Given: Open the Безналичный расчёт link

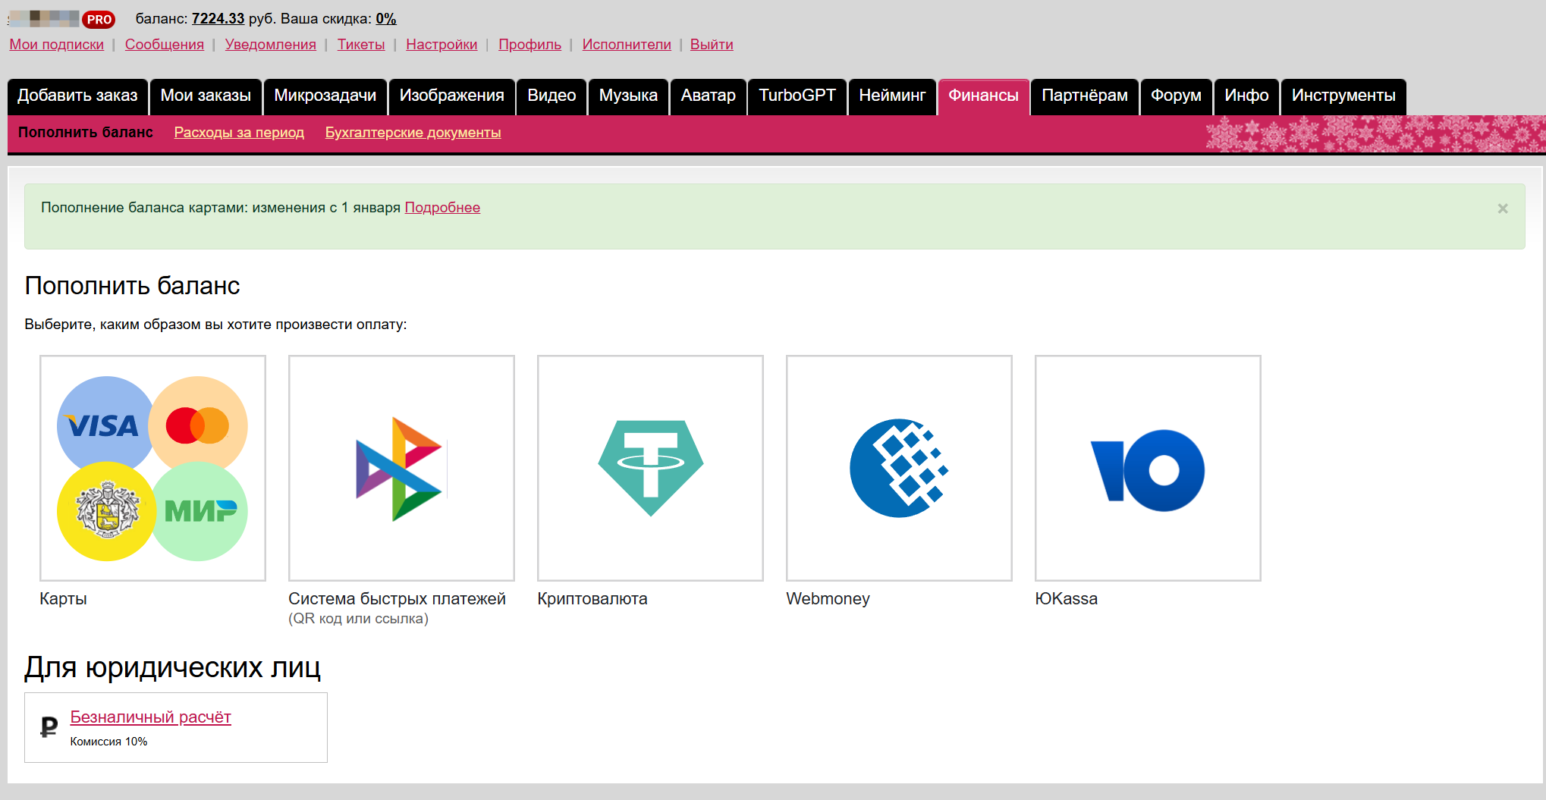Looking at the screenshot, I should click(x=150, y=717).
